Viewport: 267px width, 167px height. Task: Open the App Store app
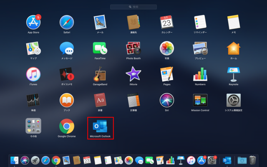pyautogui.click(x=33, y=23)
